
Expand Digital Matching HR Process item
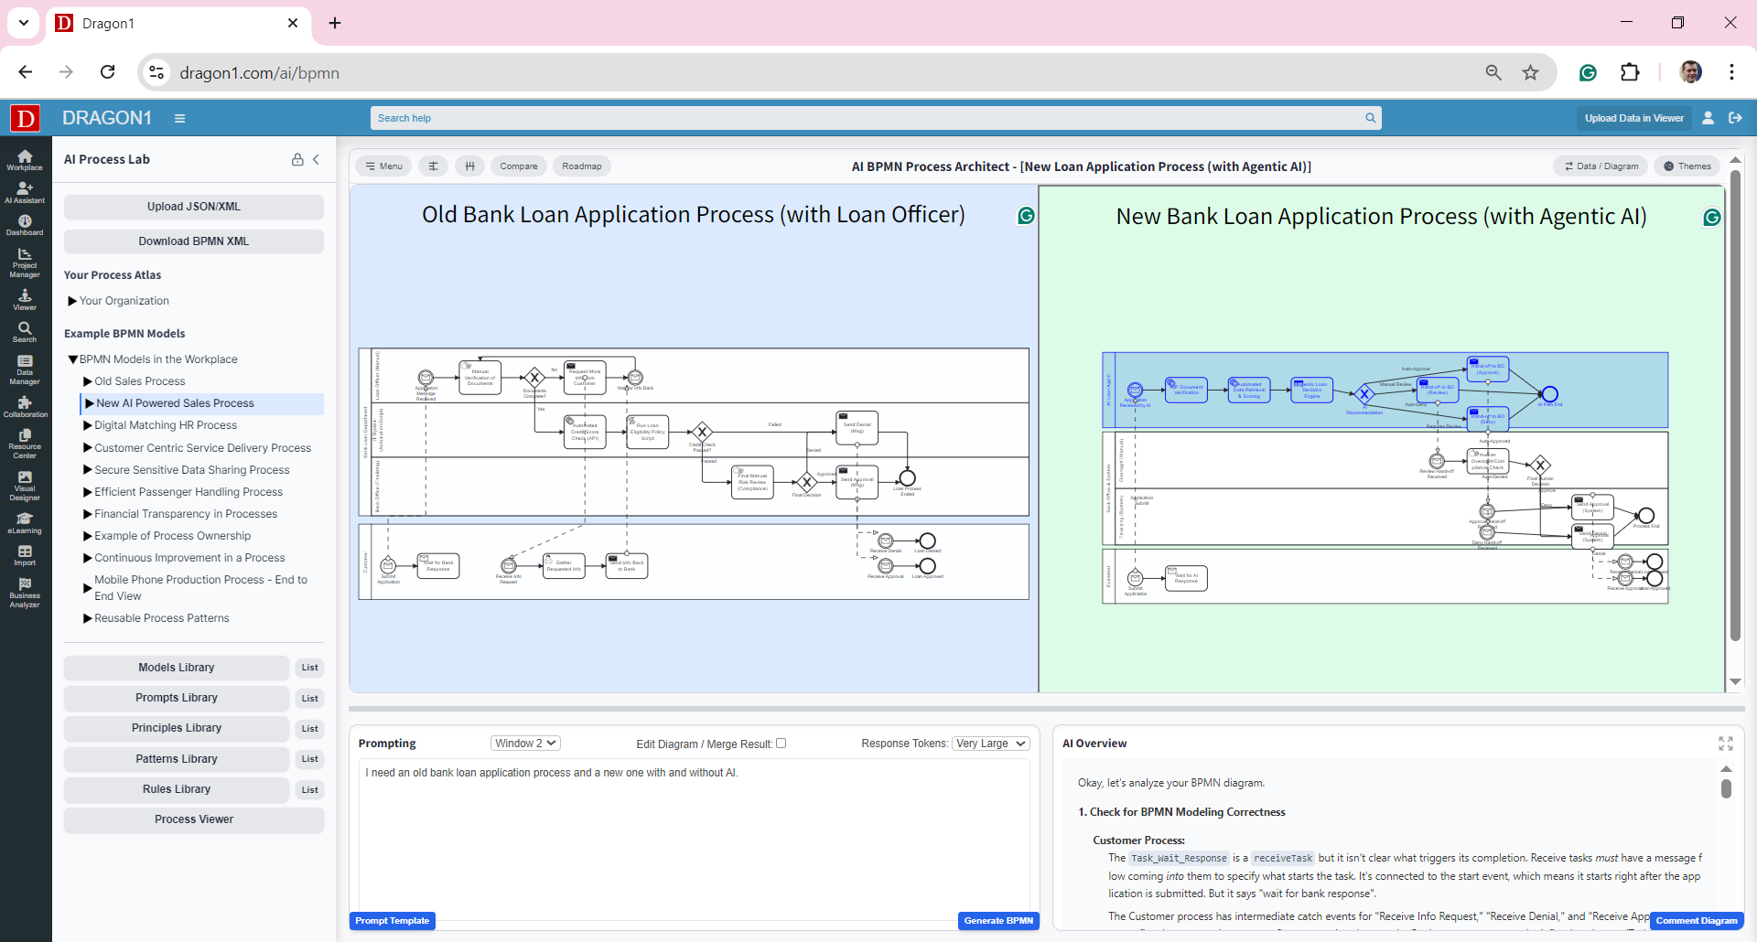tap(88, 425)
